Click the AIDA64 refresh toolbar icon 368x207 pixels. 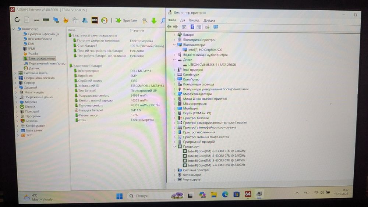point(17,20)
